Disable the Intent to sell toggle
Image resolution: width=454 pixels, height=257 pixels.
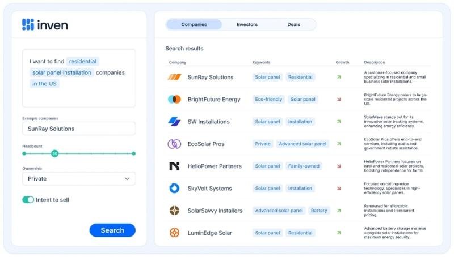coord(28,200)
